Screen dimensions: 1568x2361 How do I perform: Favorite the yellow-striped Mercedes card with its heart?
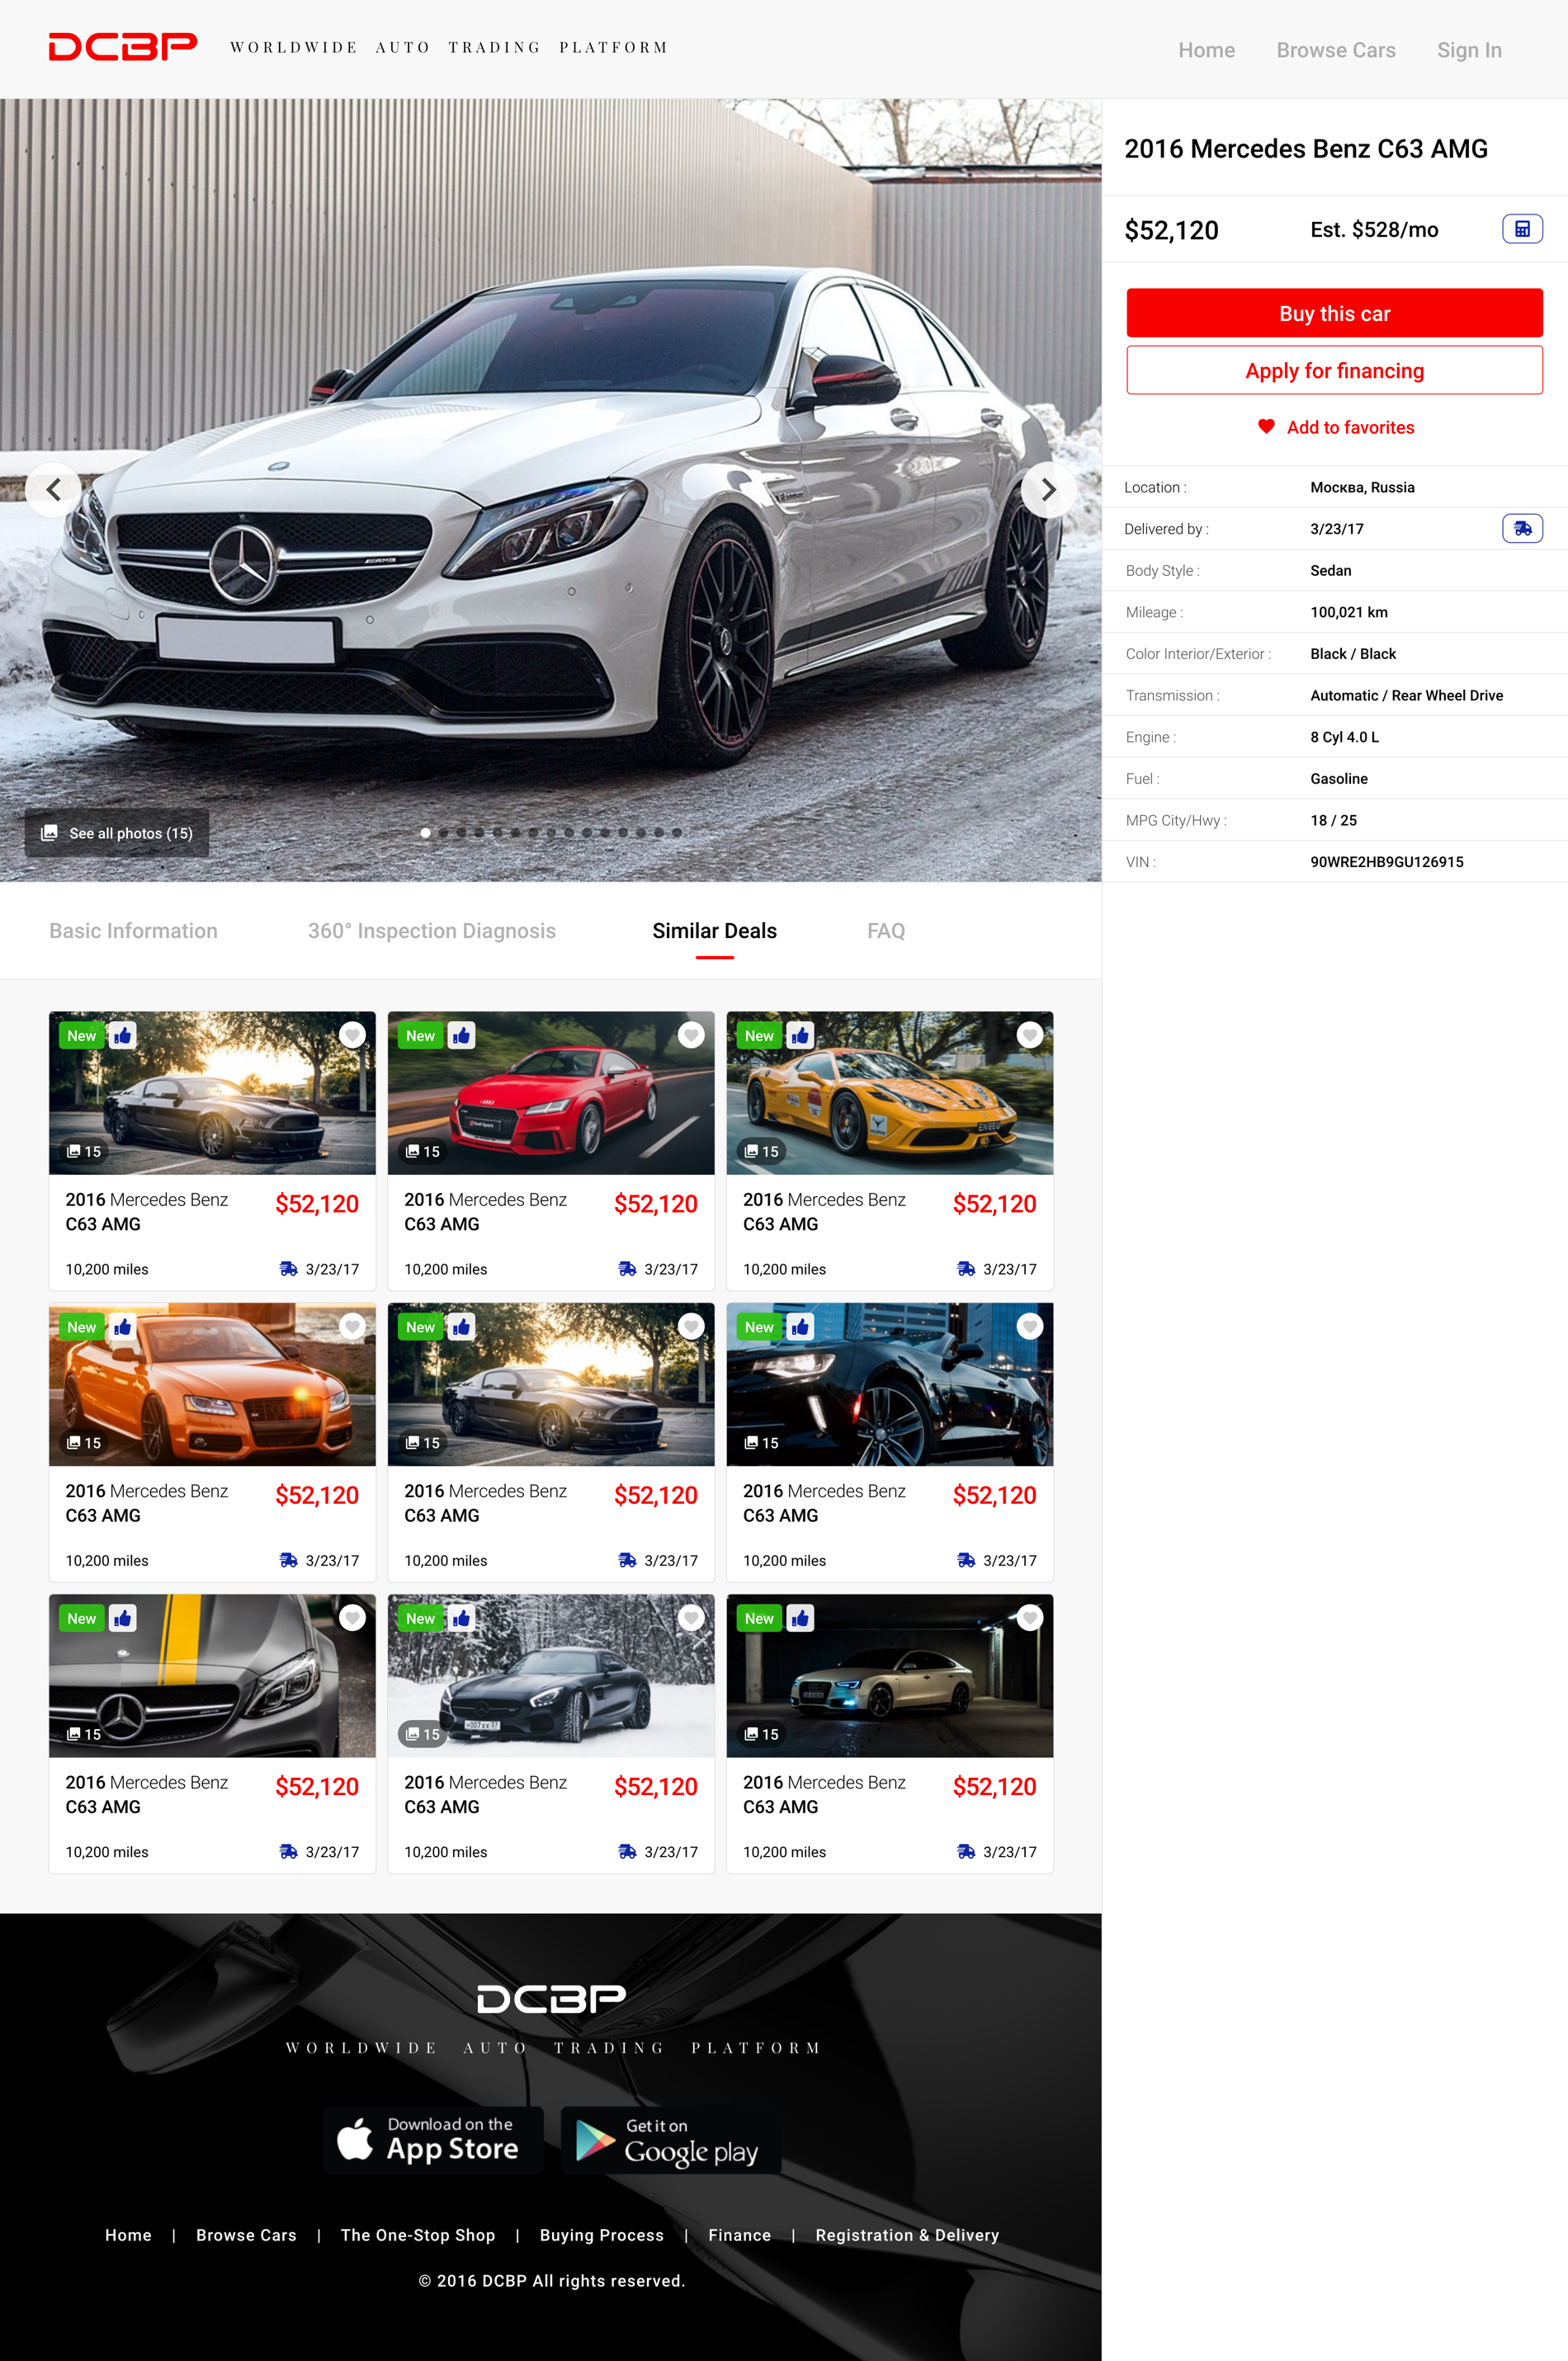(352, 1619)
